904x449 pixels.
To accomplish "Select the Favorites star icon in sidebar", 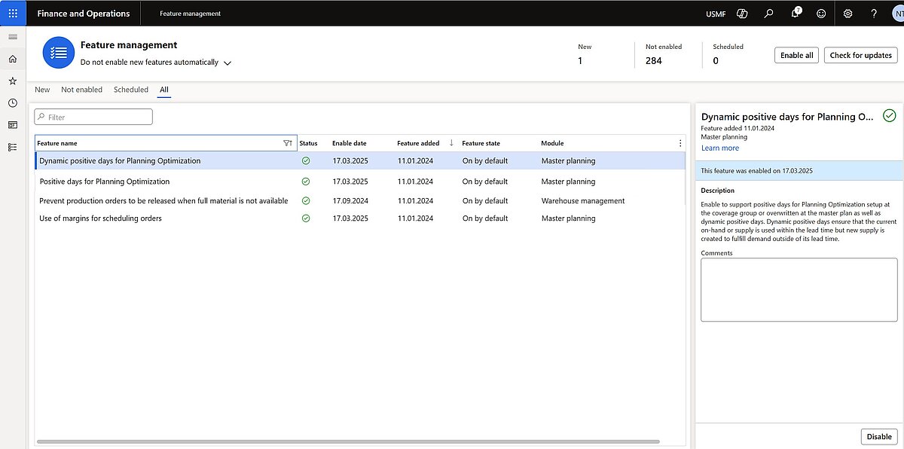I will click(x=12, y=81).
